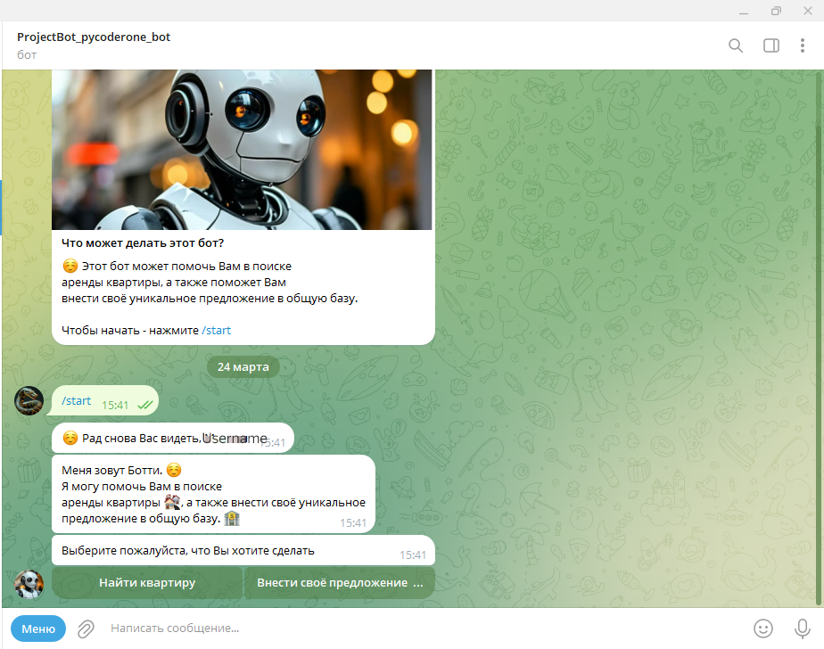Viewport: 824px width, 649px height.
Task: Click the double check marks on /start message
Action: (x=145, y=405)
